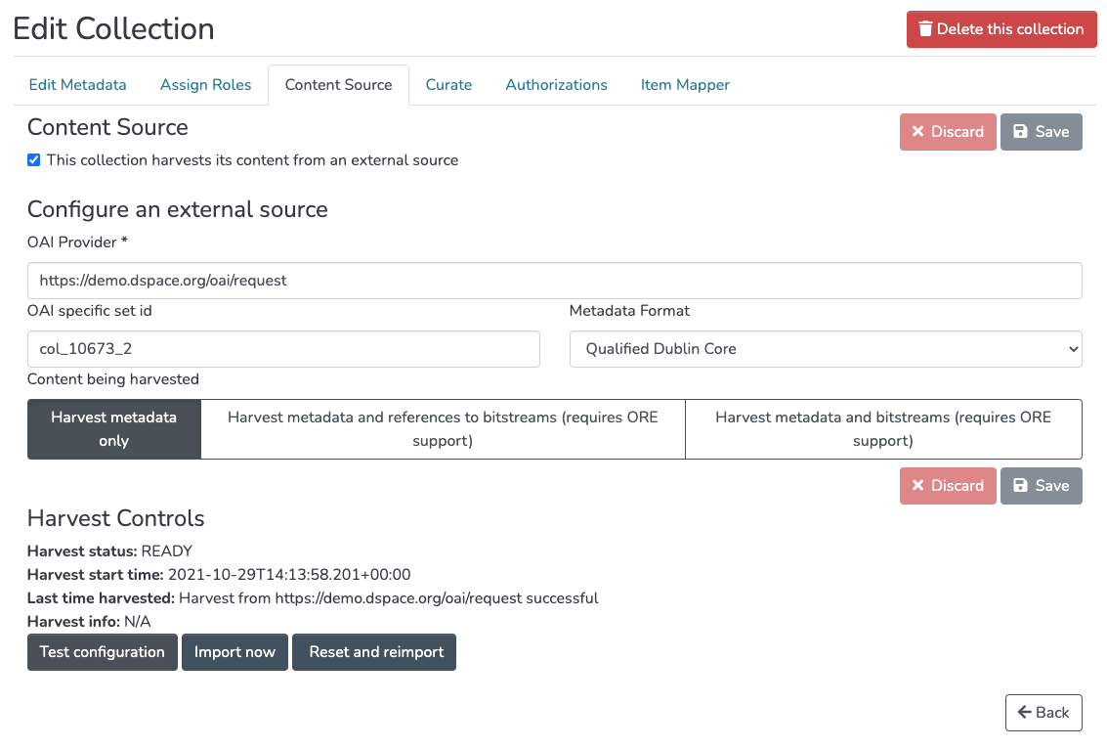
Task: Click the X icon on top Discard button
Action: coord(917,132)
